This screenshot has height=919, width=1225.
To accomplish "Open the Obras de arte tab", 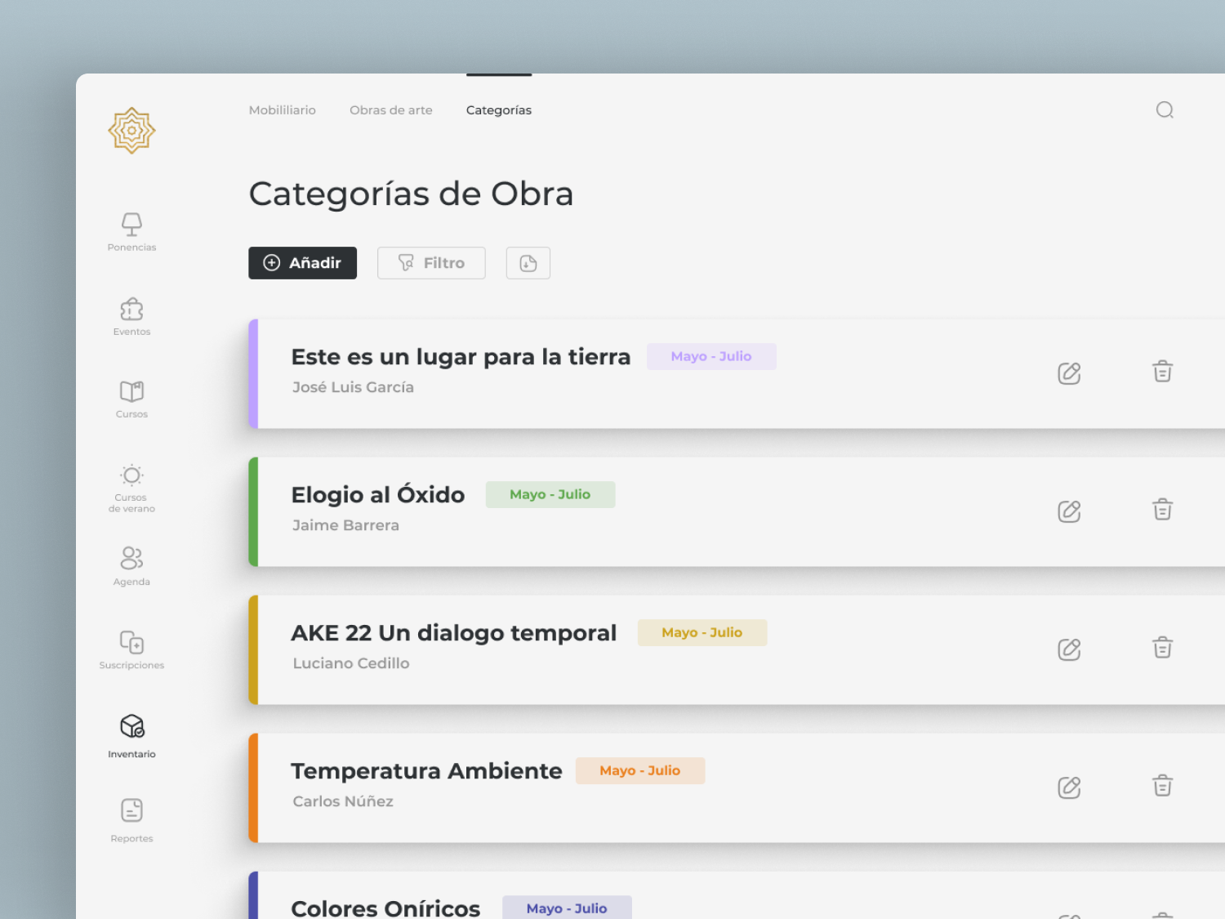I will click(390, 109).
